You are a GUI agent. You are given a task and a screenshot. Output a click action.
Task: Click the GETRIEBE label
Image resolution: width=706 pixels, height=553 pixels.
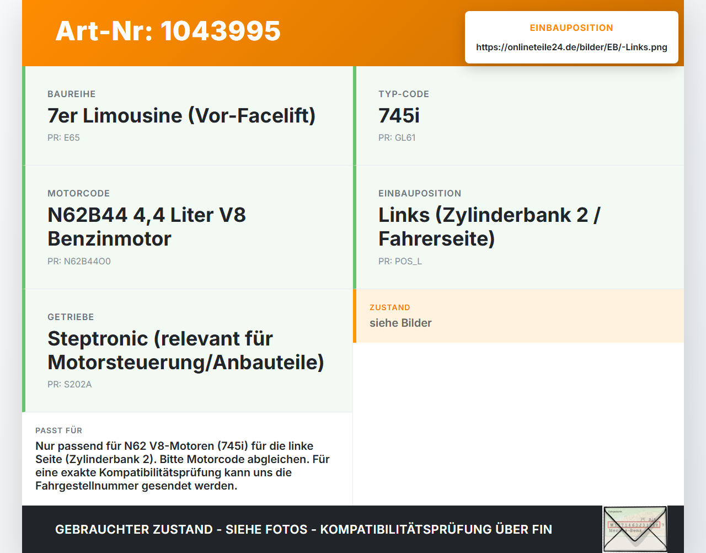71,317
